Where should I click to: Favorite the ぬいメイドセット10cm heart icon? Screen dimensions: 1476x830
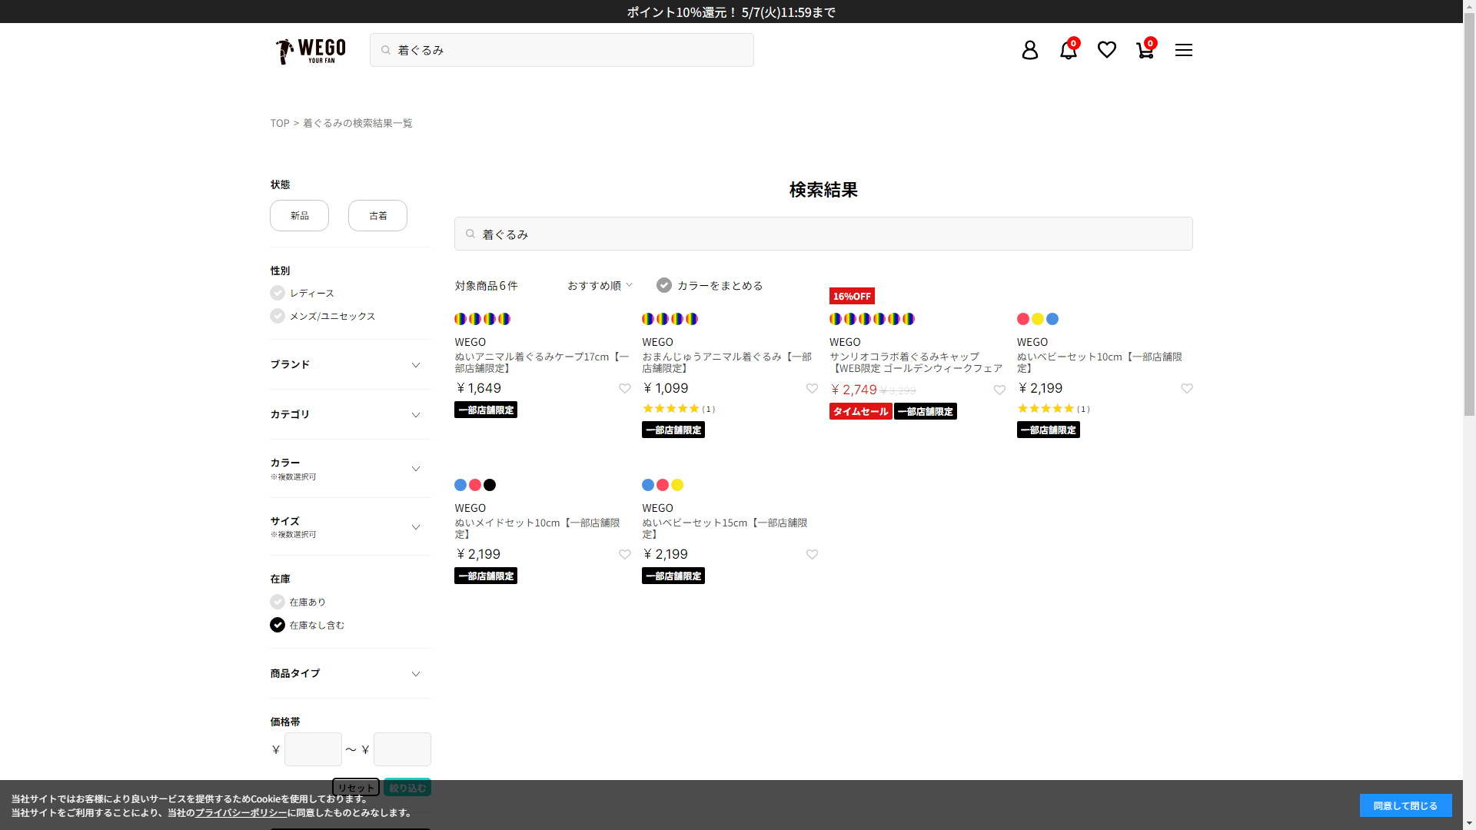pos(624,555)
